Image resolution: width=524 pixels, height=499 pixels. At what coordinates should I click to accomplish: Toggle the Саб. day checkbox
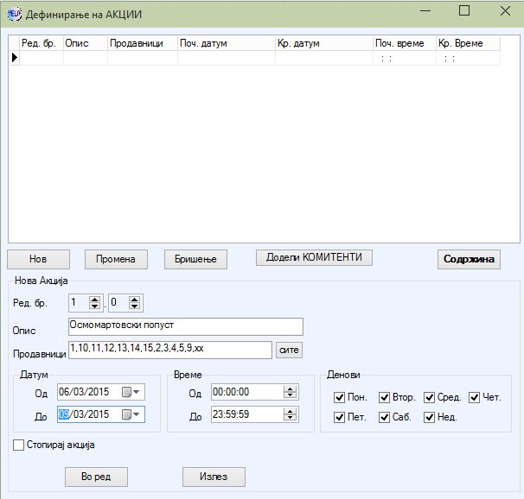[x=384, y=417]
